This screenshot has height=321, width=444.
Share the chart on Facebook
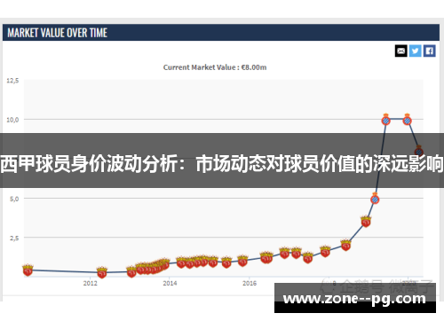tap(430, 51)
